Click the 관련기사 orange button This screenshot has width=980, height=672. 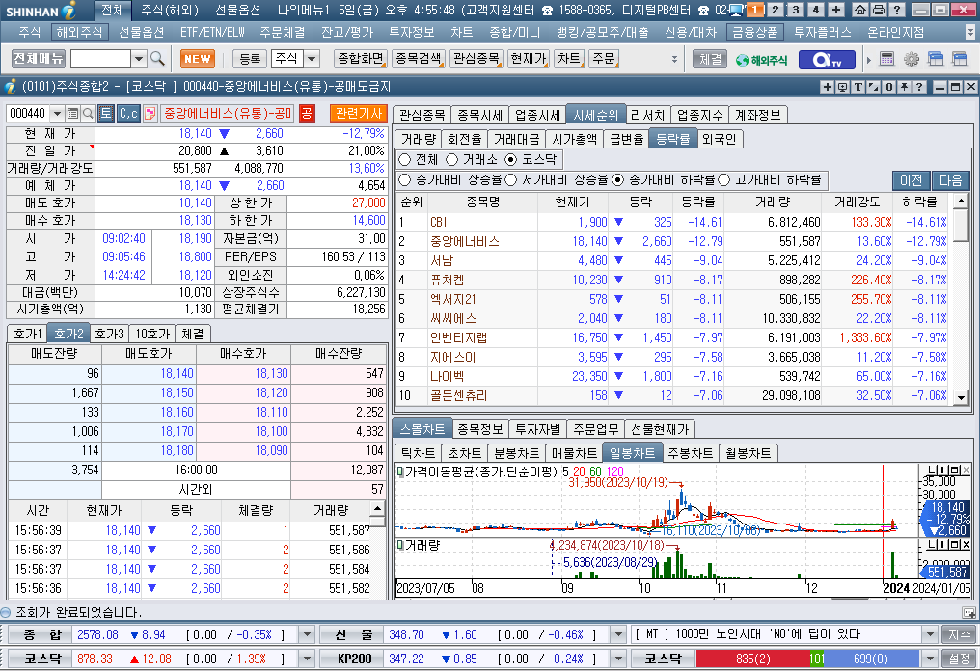pyautogui.click(x=359, y=113)
